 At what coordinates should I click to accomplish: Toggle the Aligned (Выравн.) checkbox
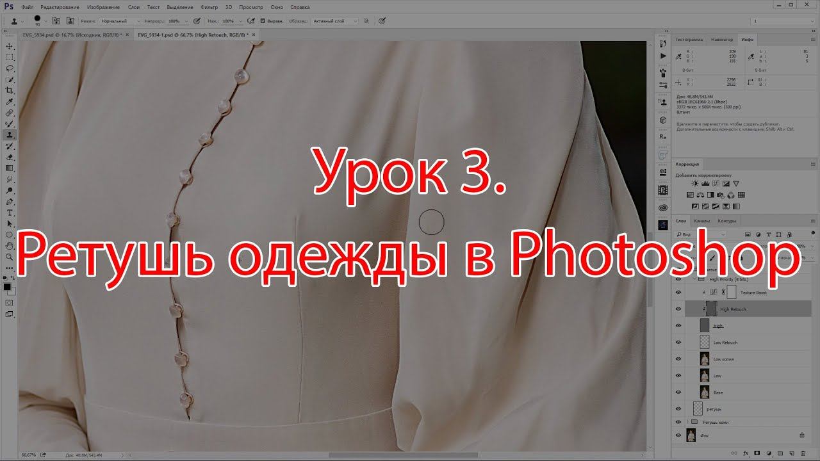(263, 20)
